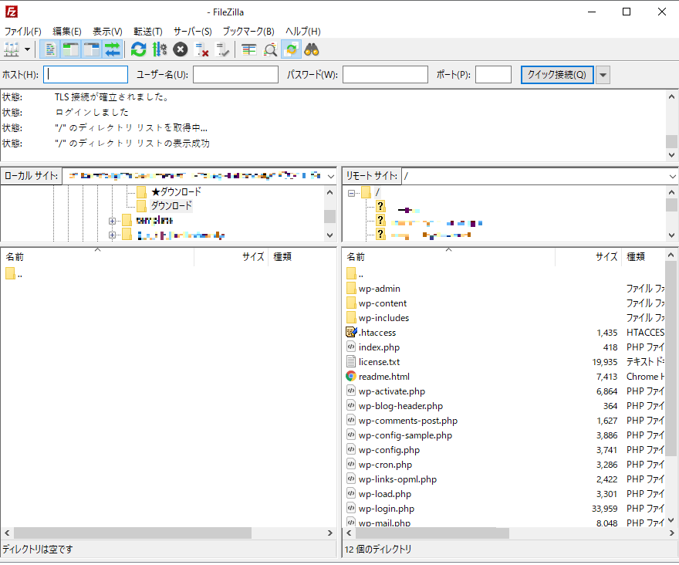Viewport: 679px width, 565px height.
Task: Collapse the remote root "/" tree node
Action: [x=352, y=192]
